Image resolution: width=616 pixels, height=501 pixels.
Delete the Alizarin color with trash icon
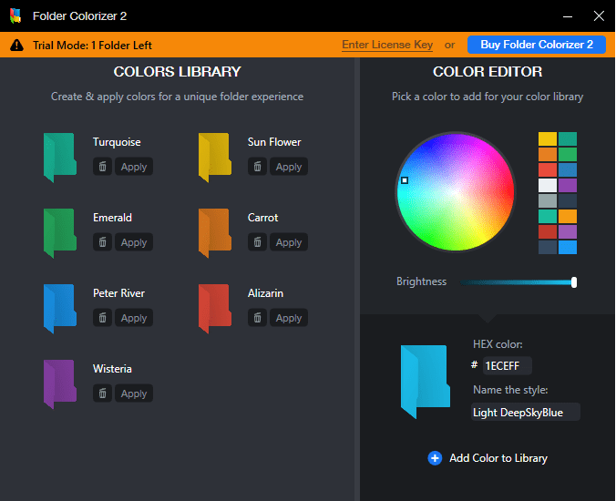(257, 318)
